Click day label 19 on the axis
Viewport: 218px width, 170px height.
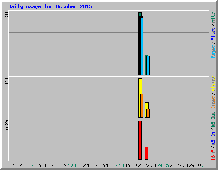[128, 165]
